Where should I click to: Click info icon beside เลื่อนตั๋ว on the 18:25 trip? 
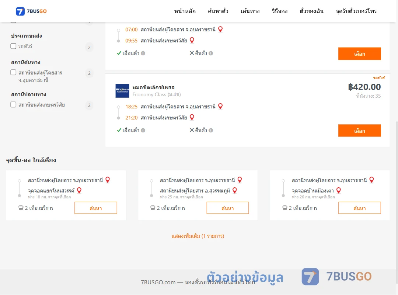tap(143, 130)
